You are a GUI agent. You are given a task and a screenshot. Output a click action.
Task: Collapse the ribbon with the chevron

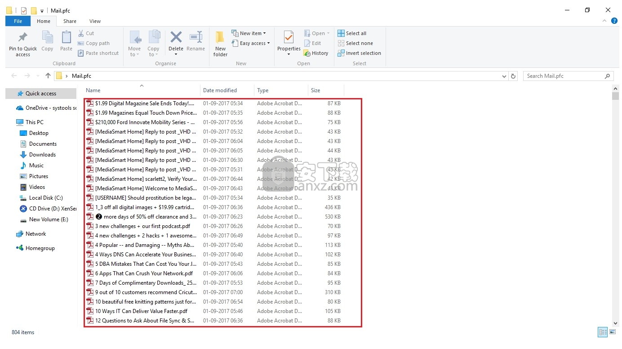(605, 21)
